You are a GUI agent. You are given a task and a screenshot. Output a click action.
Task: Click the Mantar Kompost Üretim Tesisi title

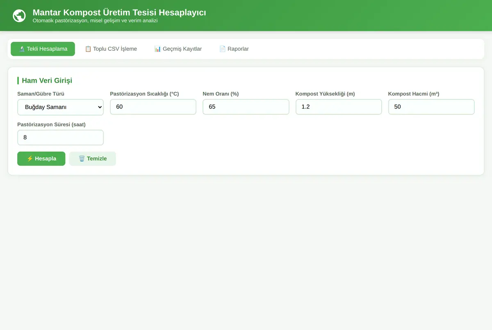click(119, 12)
